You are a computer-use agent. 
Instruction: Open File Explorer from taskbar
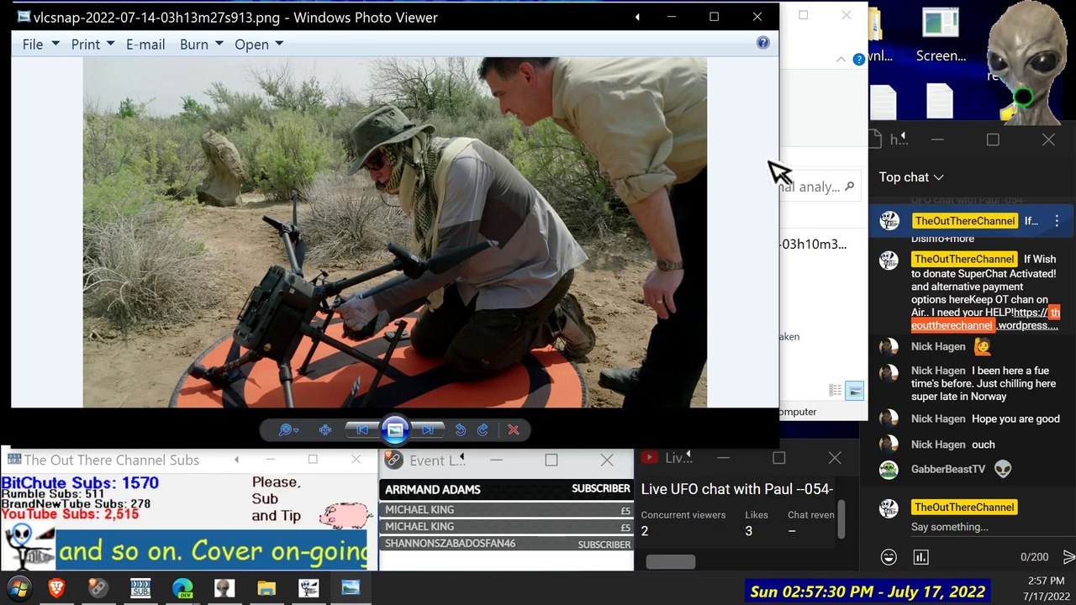(266, 588)
